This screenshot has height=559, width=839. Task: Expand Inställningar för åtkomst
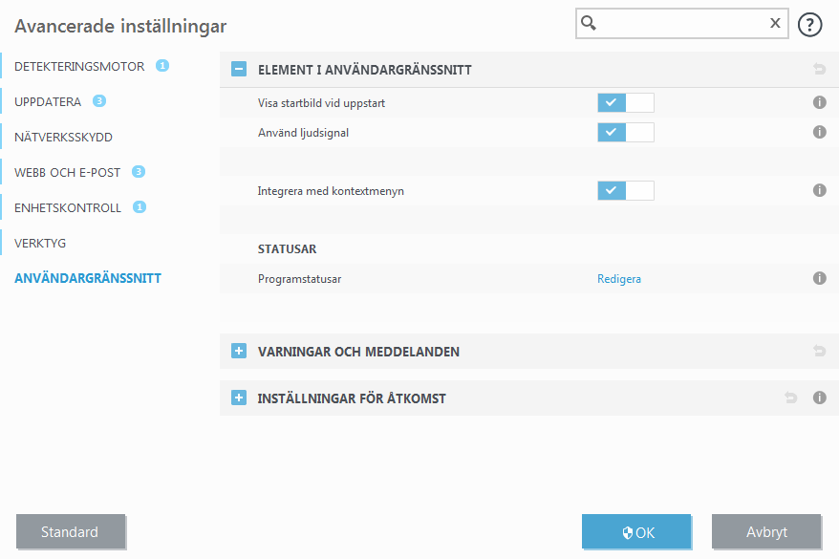pyautogui.click(x=238, y=398)
